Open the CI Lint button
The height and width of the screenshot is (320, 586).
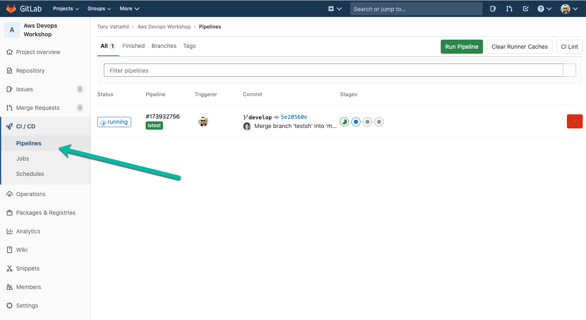click(x=569, y=47)
